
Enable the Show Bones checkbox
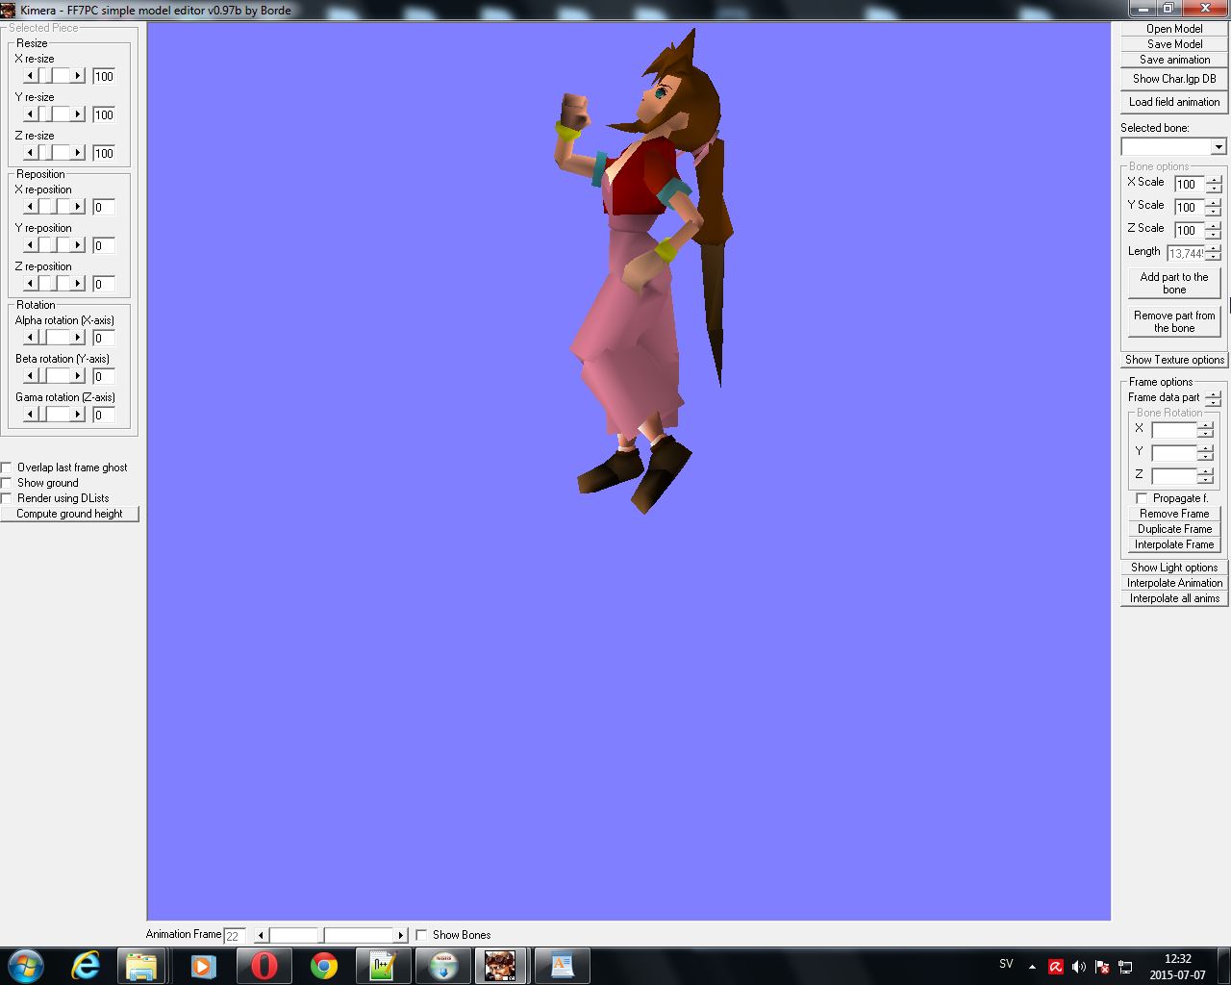421,935
